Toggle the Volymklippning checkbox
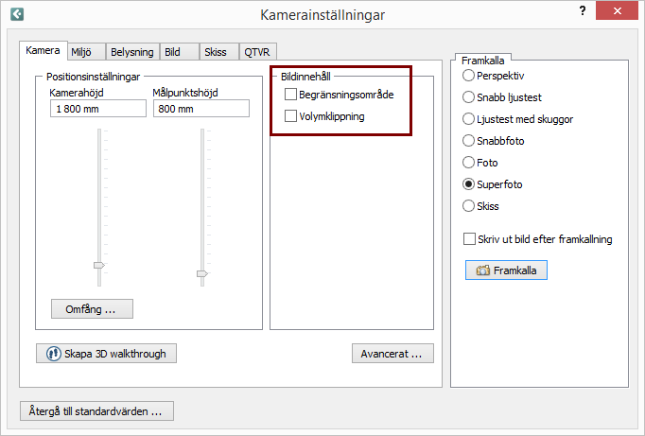 tap(290, 116)
